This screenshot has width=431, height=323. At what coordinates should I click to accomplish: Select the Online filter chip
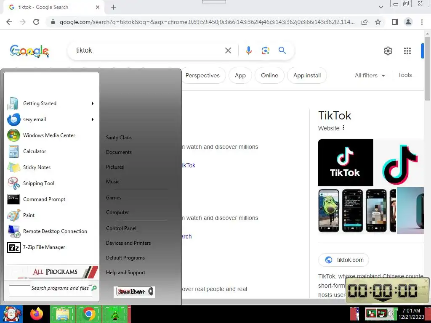pyautogui.click(x=269, y=75)
